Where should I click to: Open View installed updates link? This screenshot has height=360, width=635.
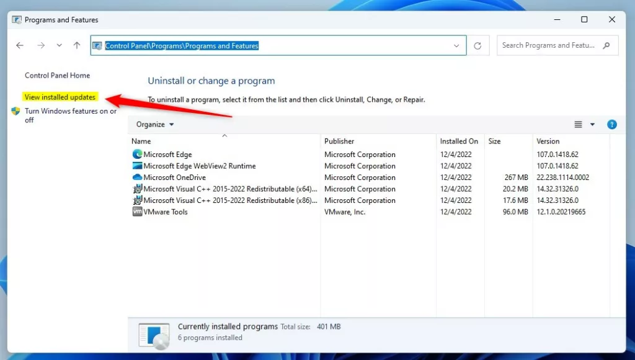click(60, 97)
